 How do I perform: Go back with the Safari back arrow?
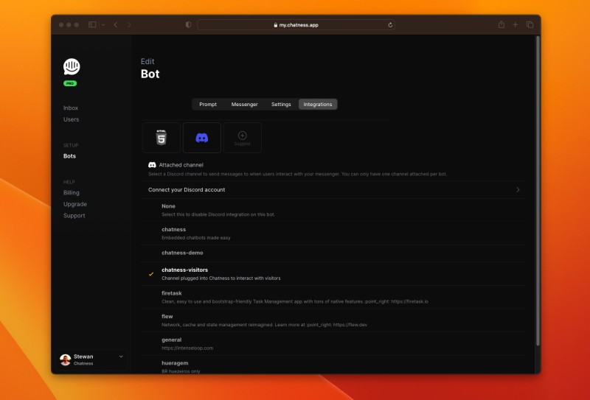[116, 25]
